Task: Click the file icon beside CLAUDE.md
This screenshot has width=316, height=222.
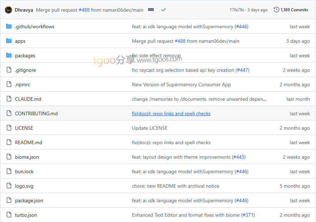Action: [9, 99]
